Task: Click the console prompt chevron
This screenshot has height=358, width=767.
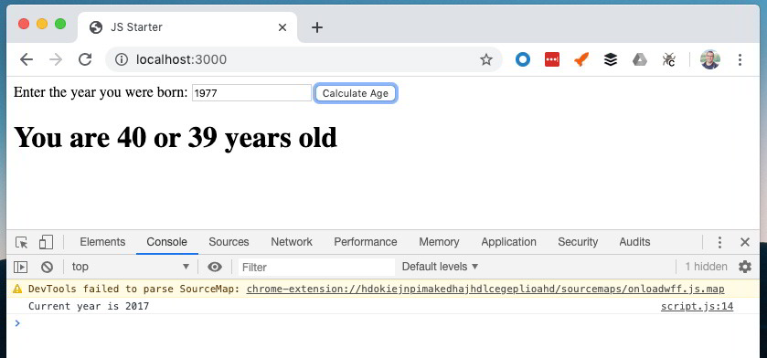Action: point(17,322)
